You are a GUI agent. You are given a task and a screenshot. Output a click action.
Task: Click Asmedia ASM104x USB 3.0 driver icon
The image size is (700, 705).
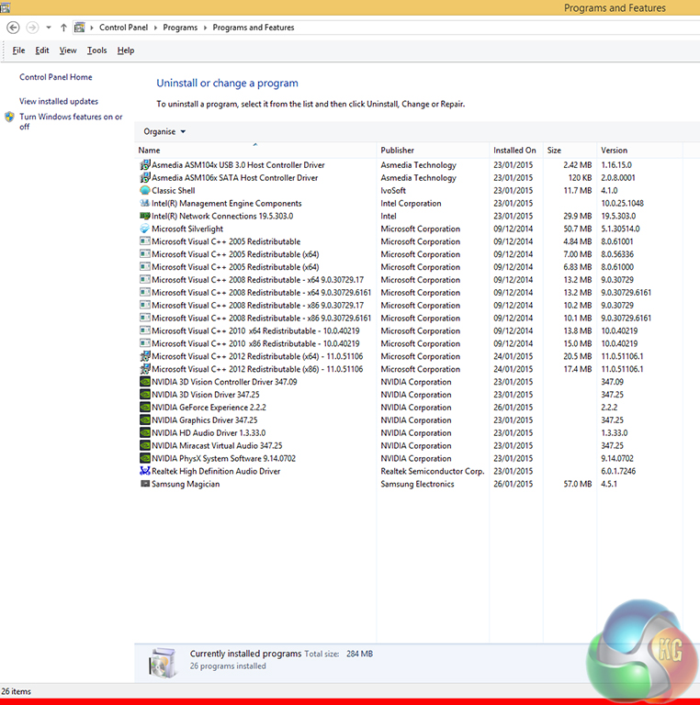tap(145, 164)
